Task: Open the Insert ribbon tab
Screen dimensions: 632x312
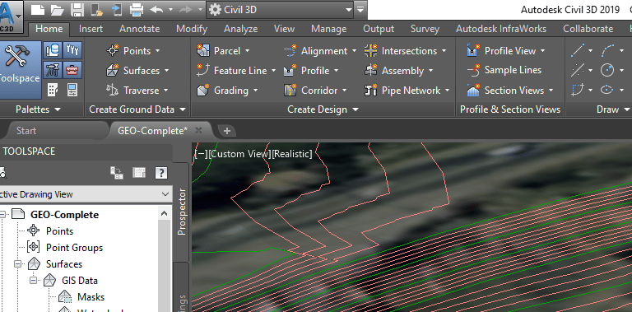Action: coord(91,29)
